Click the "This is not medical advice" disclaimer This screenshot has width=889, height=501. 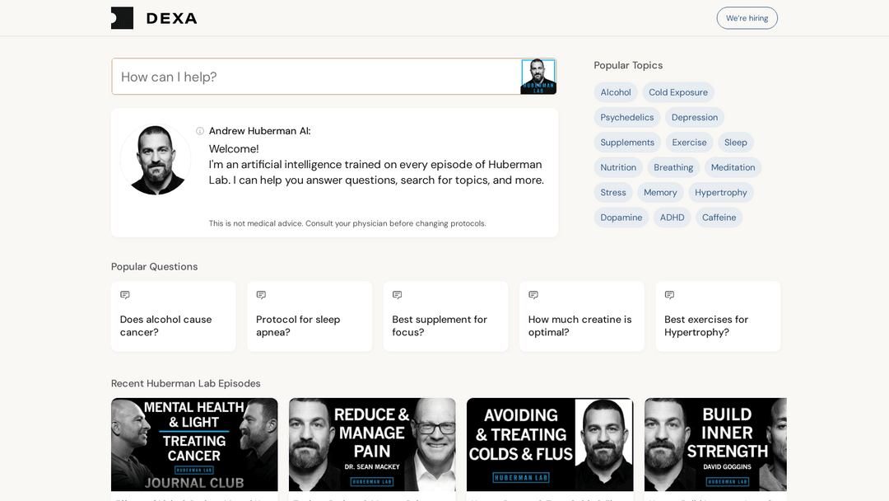[347, 223]
